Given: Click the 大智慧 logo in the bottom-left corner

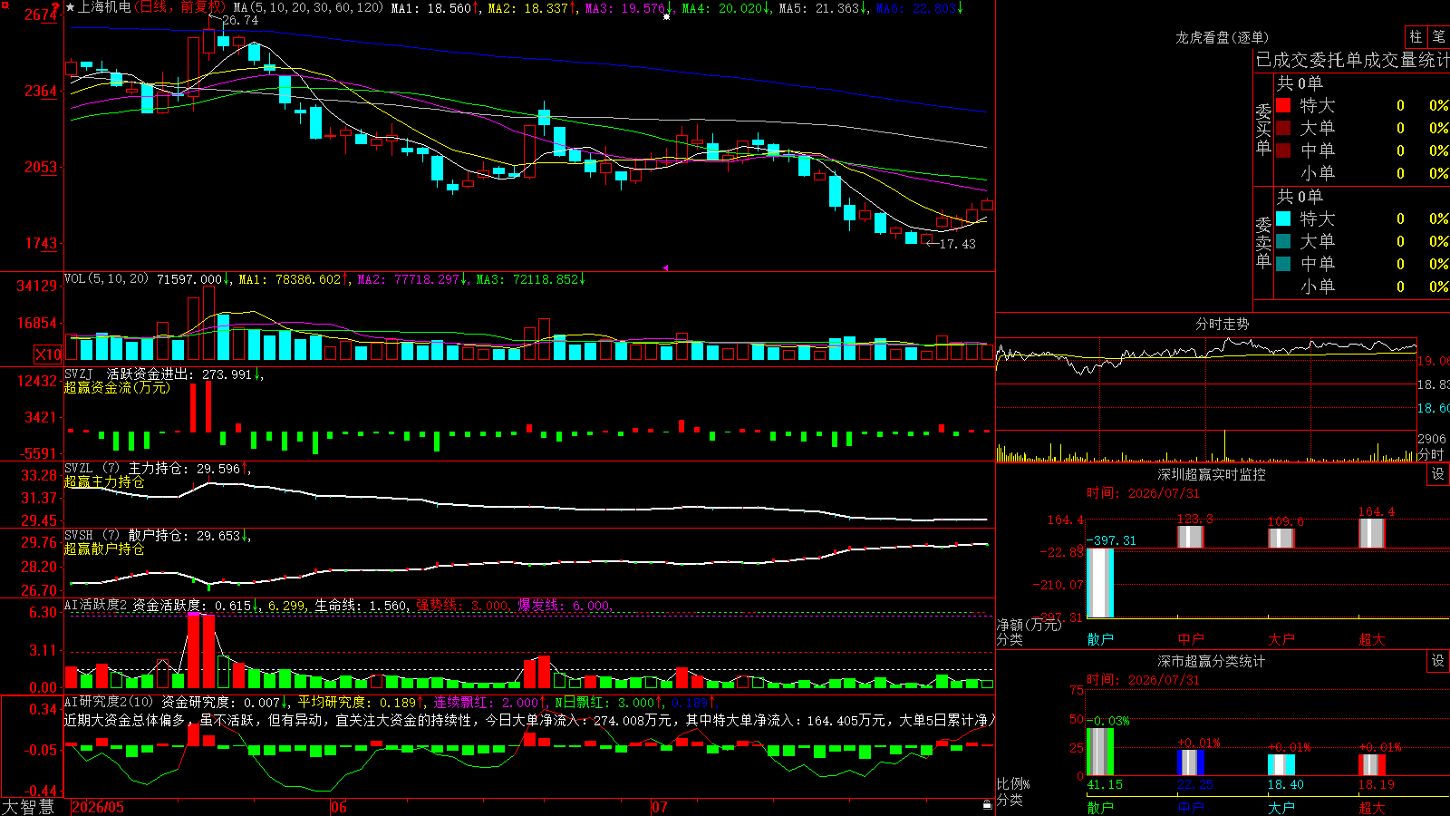Looking at the screenshot, I should 28,807.
